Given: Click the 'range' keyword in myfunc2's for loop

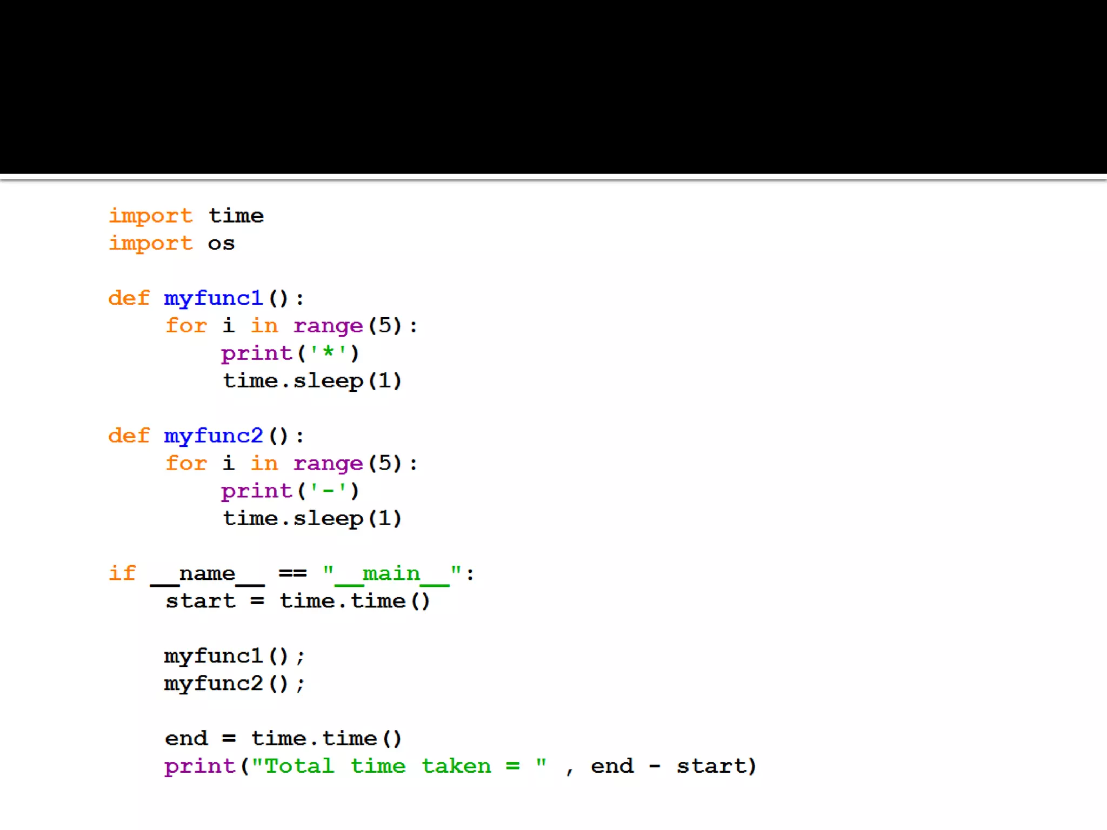Looking at the screenshot, I should pos(328,464).
